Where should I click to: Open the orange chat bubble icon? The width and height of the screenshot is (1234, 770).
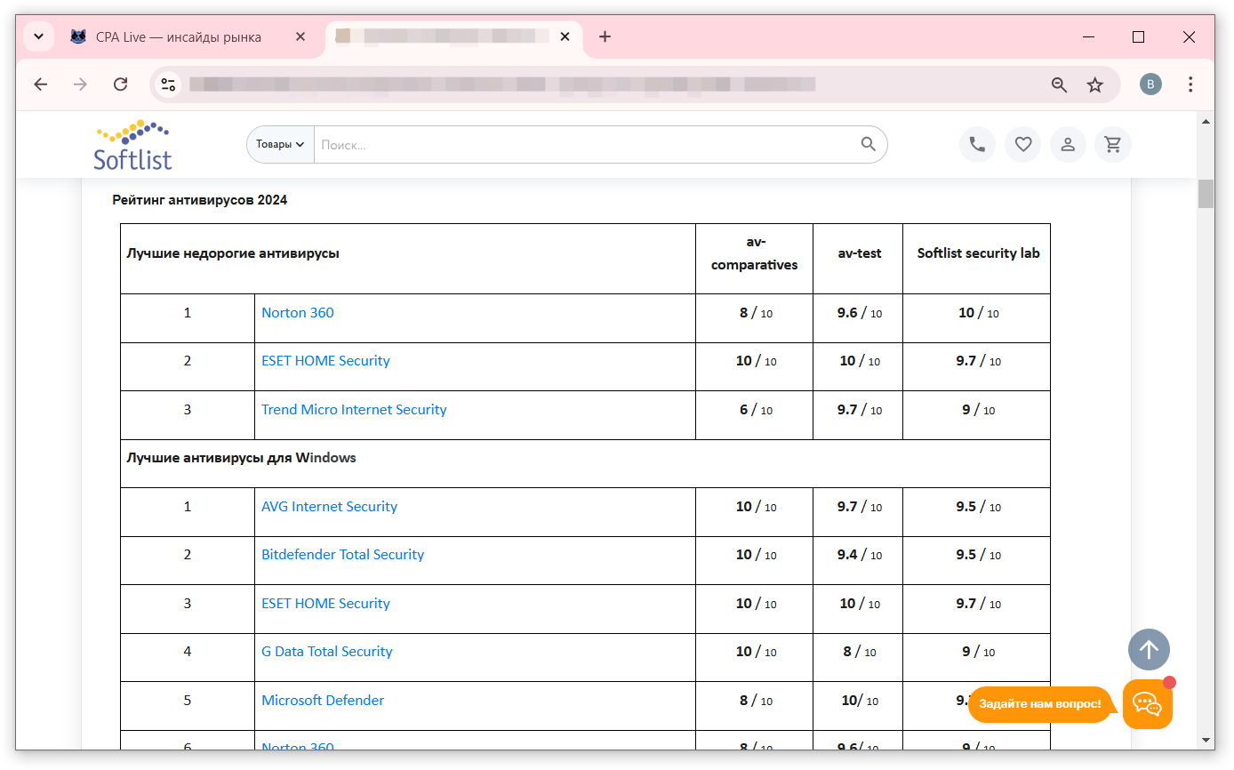pyautogui.click(x=1148, y=704)
